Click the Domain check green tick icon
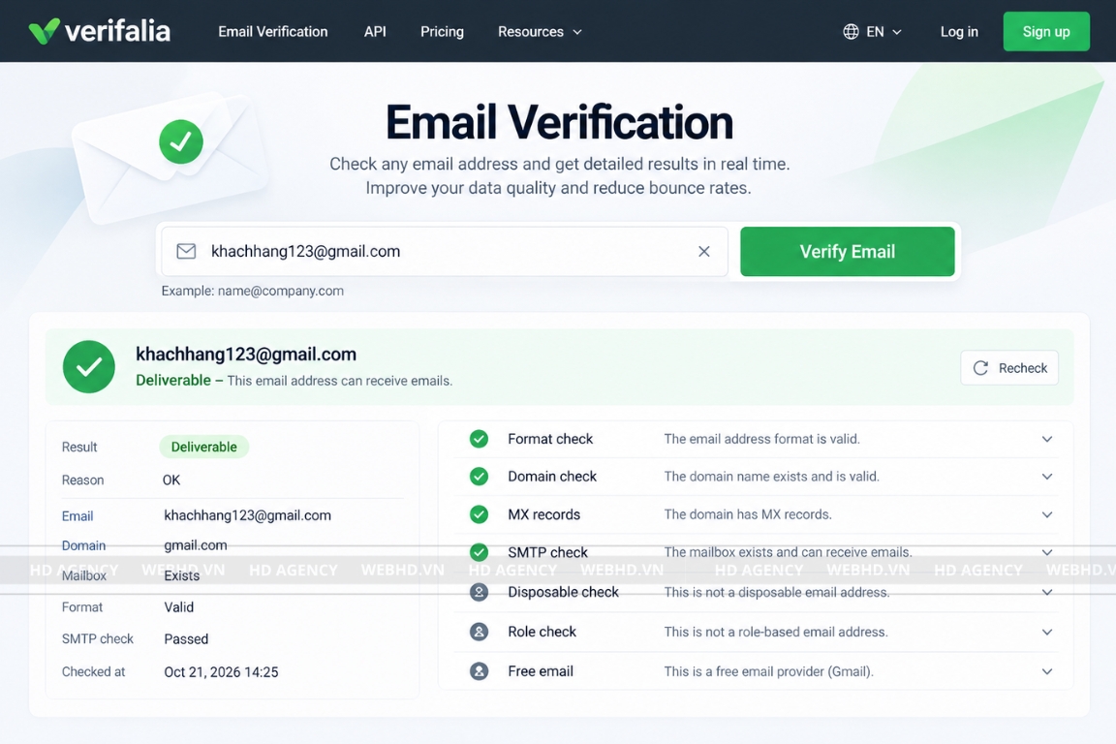1116x744 pixels. click(479, 477)
